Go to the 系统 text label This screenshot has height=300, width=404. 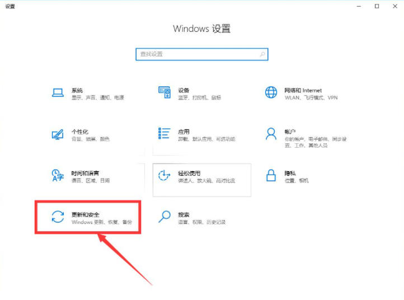[x=77, y=90]
